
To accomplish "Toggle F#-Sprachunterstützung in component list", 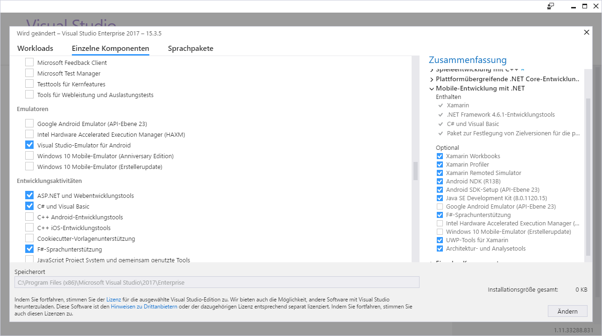I will pos(29,249).
